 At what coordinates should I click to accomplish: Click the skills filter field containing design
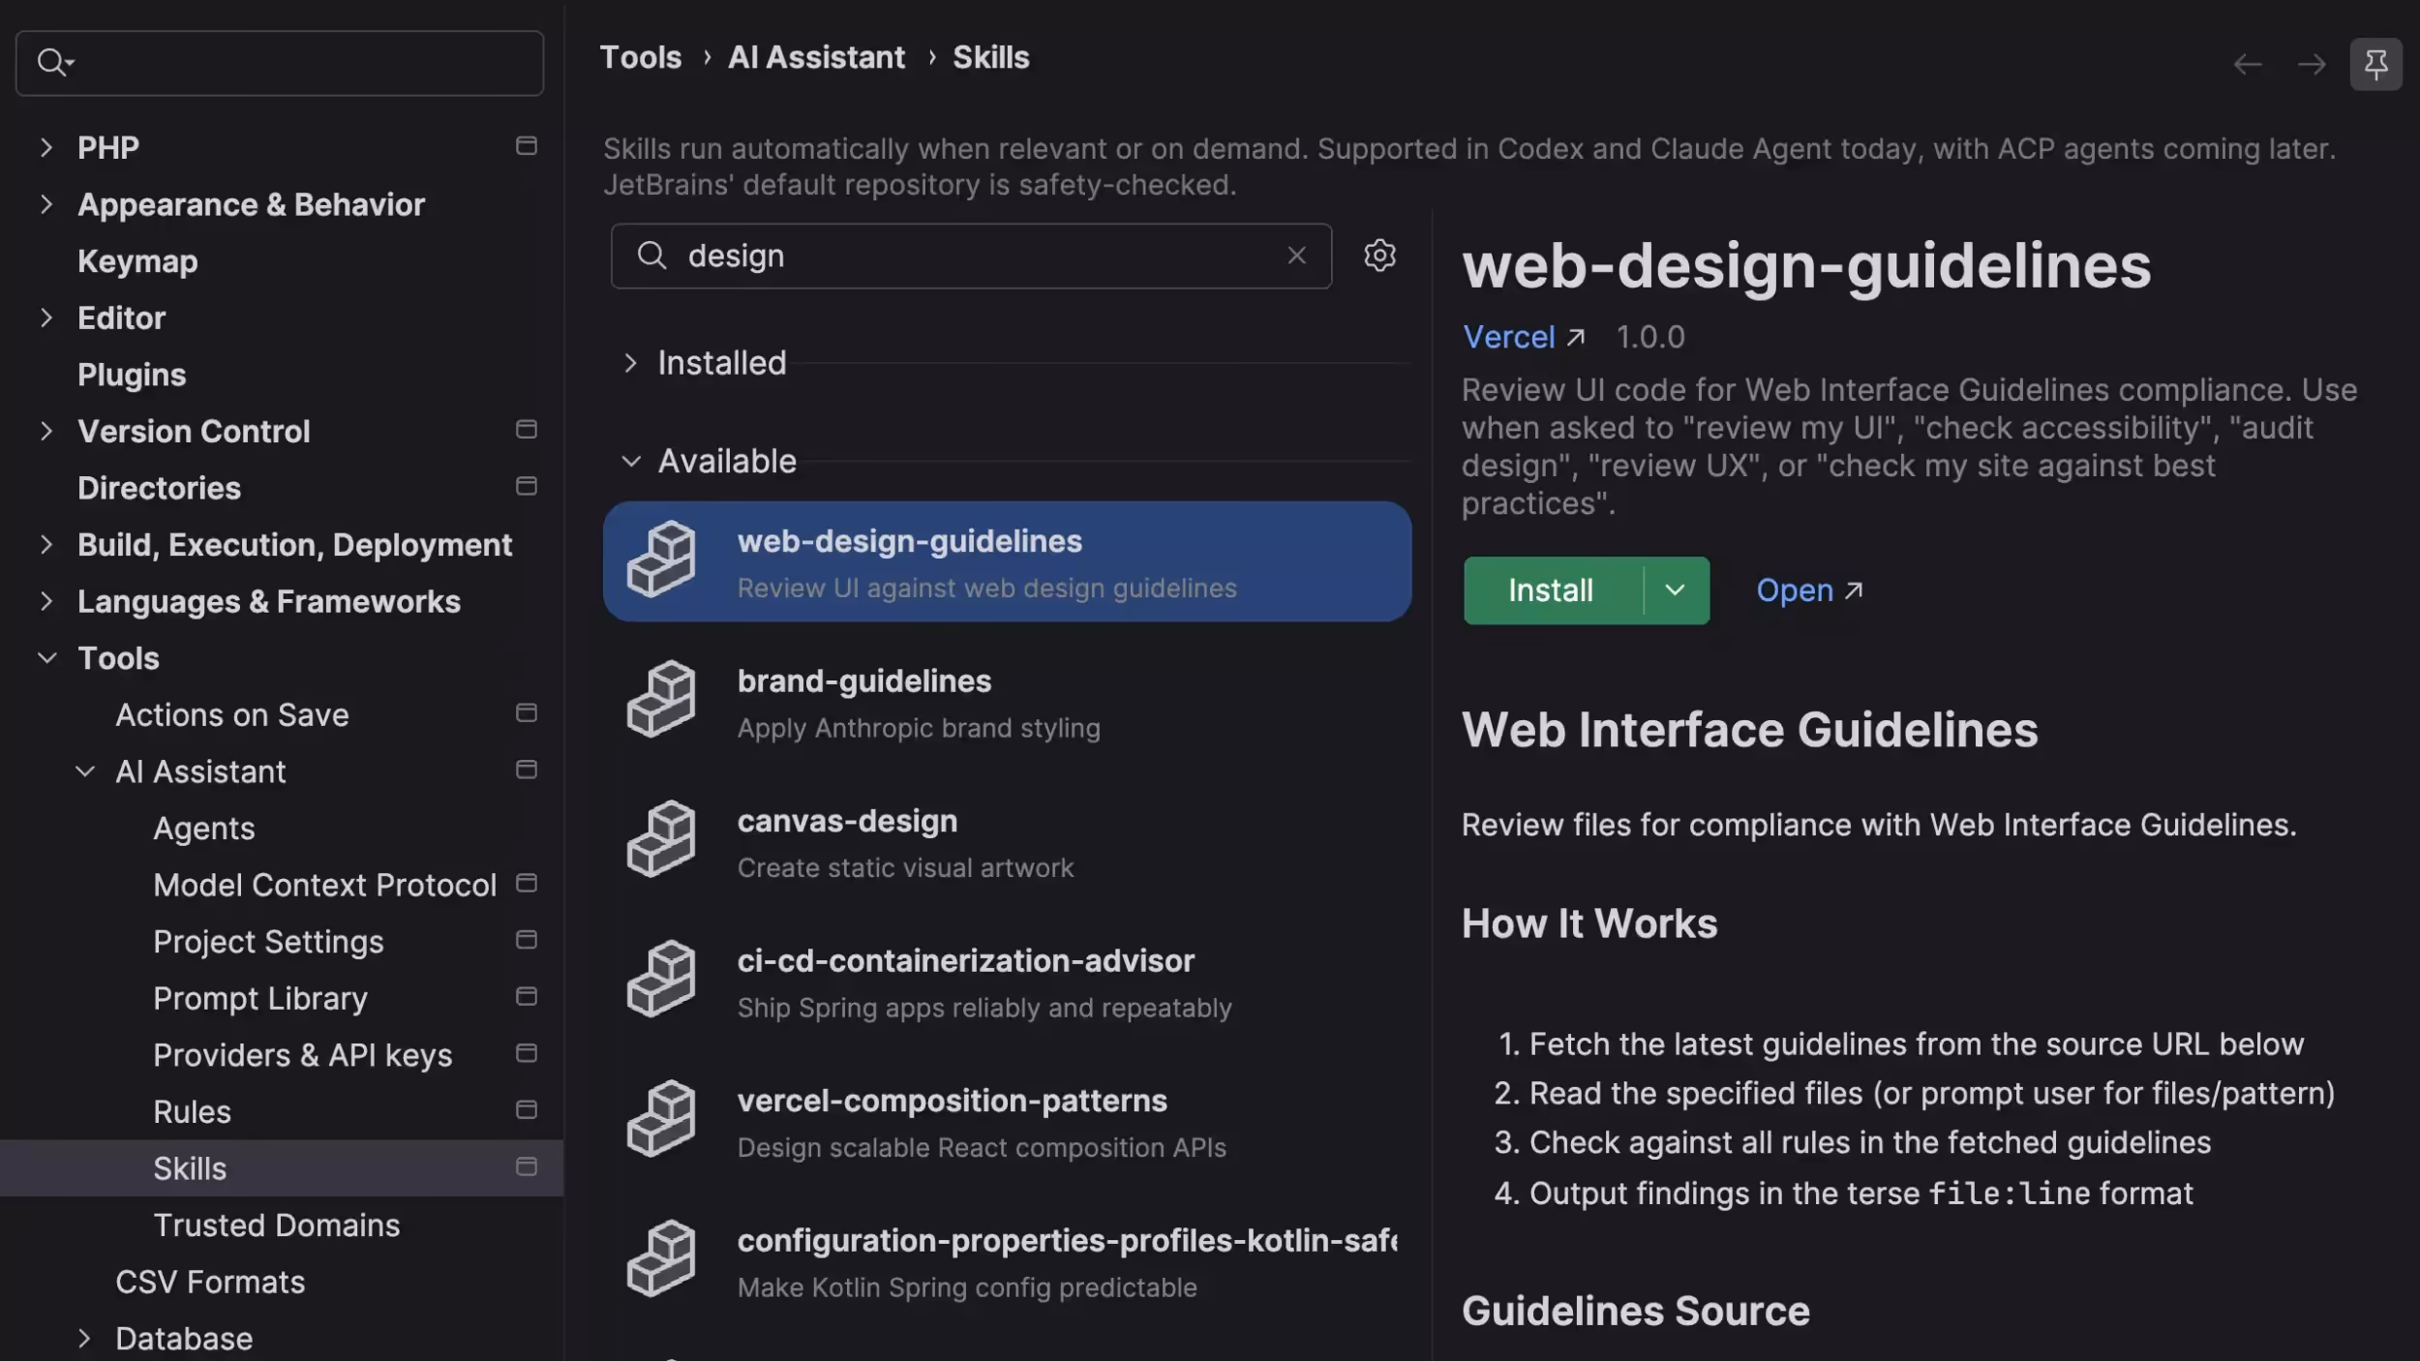pos(971,256)
